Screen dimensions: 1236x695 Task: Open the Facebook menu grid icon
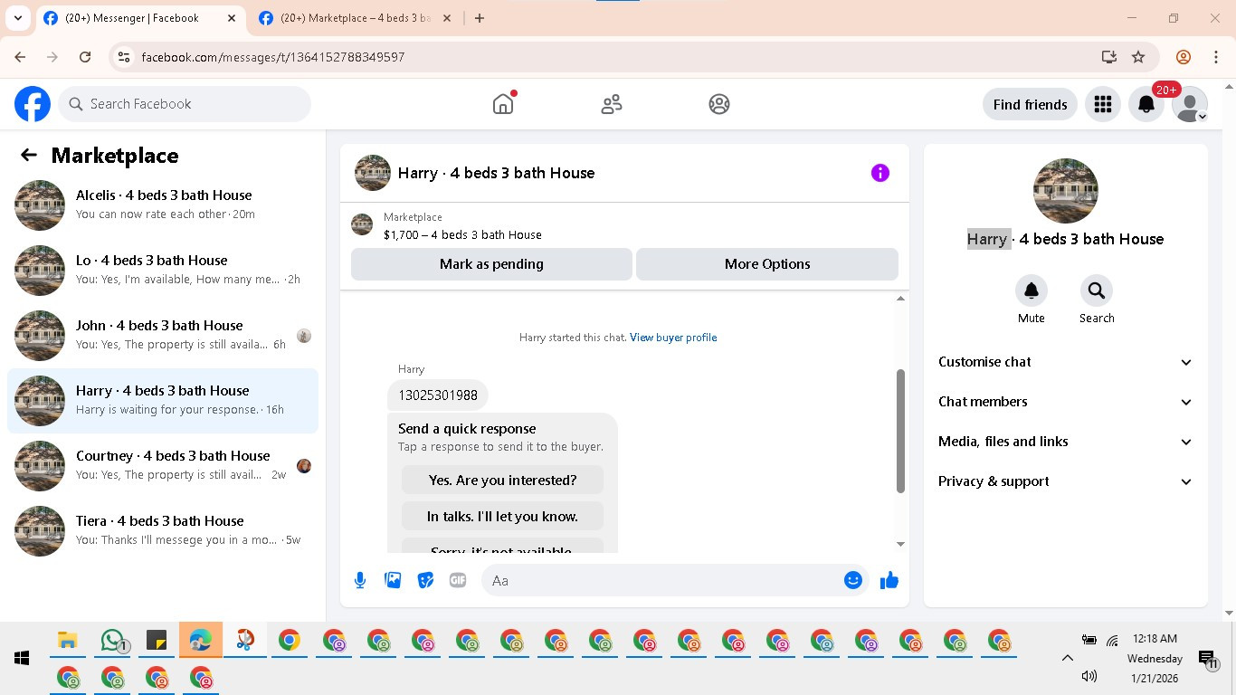tap(1102, 104)
